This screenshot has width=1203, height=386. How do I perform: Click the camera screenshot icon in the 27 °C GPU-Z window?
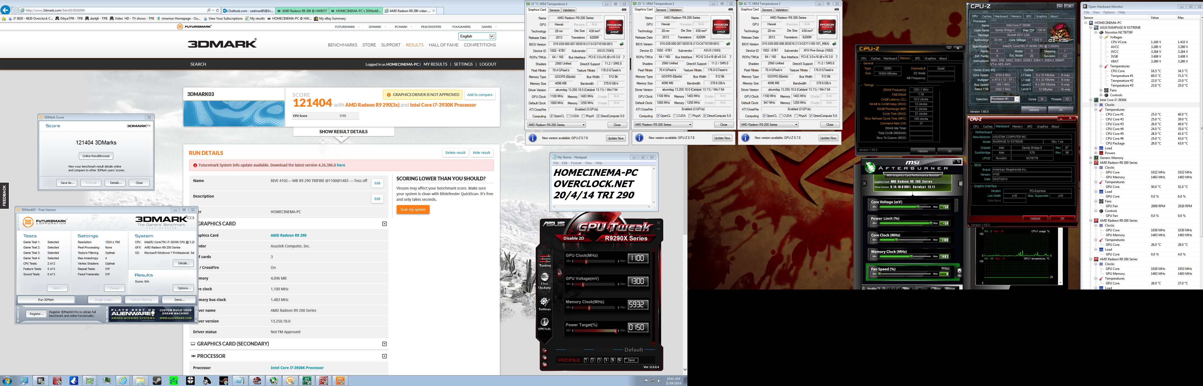click(624, 10)
